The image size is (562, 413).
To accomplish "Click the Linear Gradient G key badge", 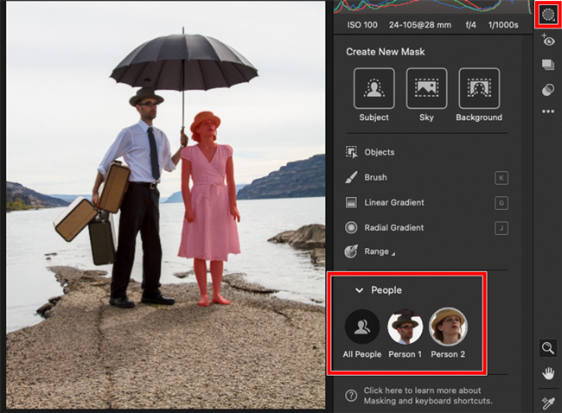I will (x=501, y=203).
